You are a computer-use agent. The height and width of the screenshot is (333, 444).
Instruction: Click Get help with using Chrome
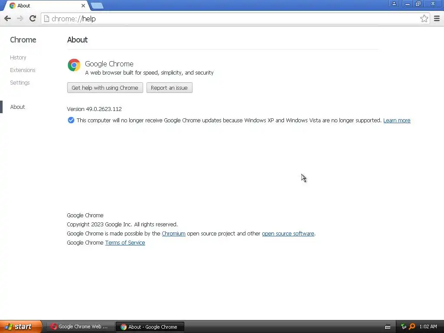pos(105,88)
